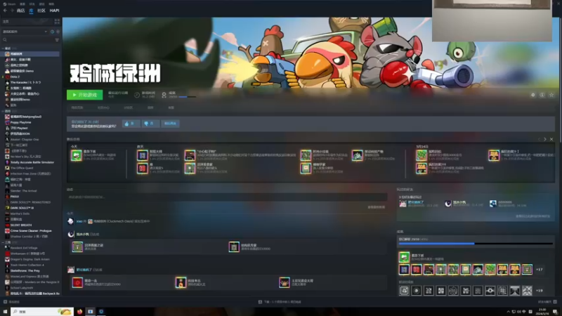This screenshot has height=316, width=562.
Task: Open the system tray overflow chevron
Action: point(508,312)
